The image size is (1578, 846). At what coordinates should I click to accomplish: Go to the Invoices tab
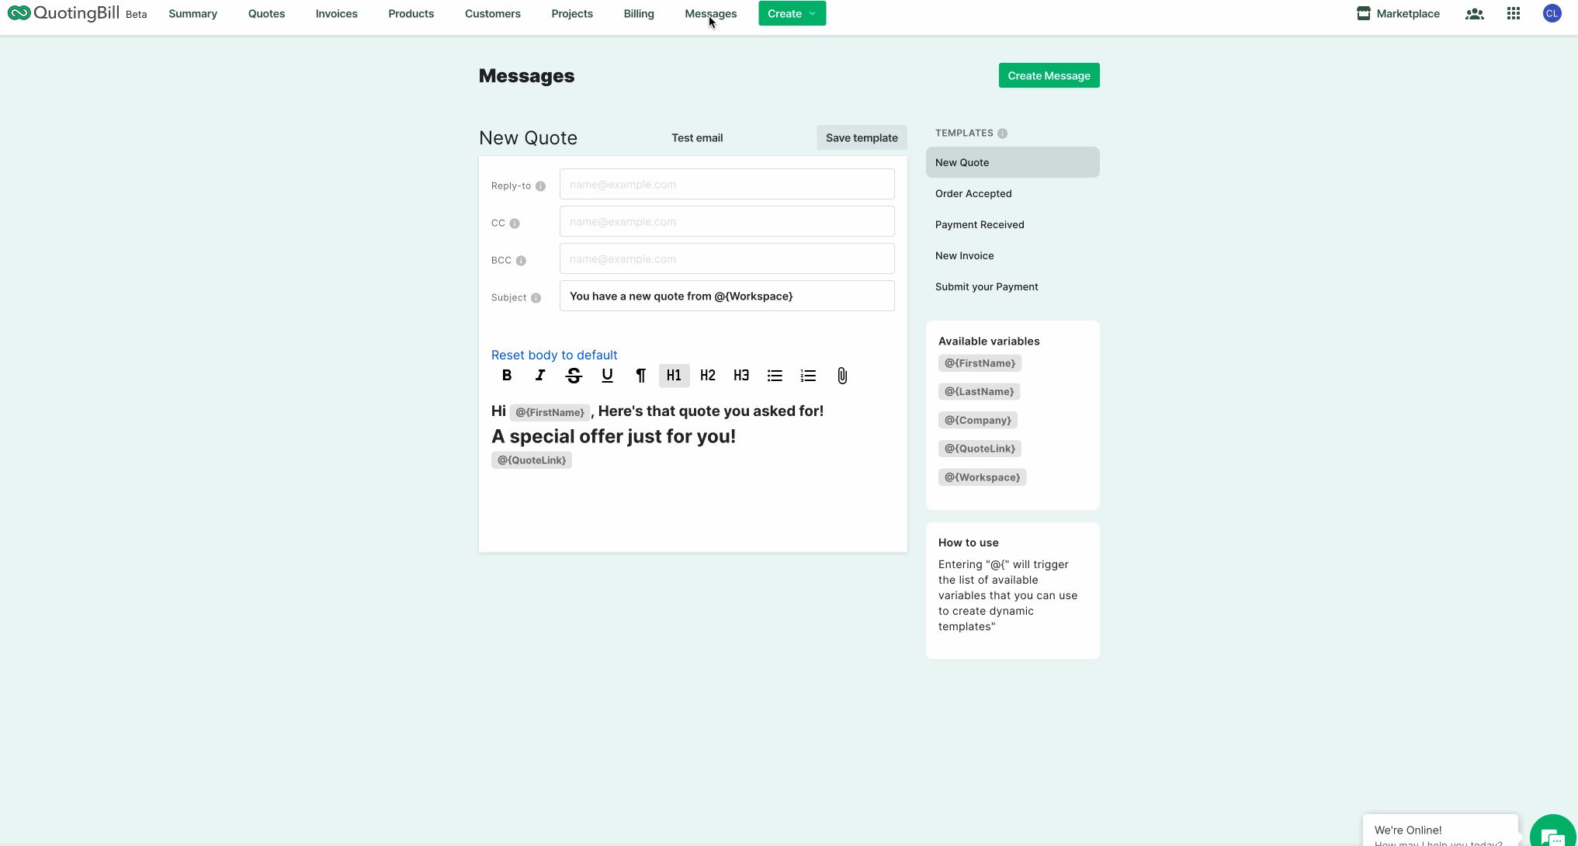(336, 14)
